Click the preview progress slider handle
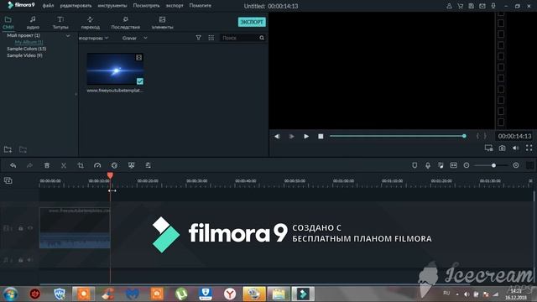Viewport: 537px width, 302px height. (464, 136)
